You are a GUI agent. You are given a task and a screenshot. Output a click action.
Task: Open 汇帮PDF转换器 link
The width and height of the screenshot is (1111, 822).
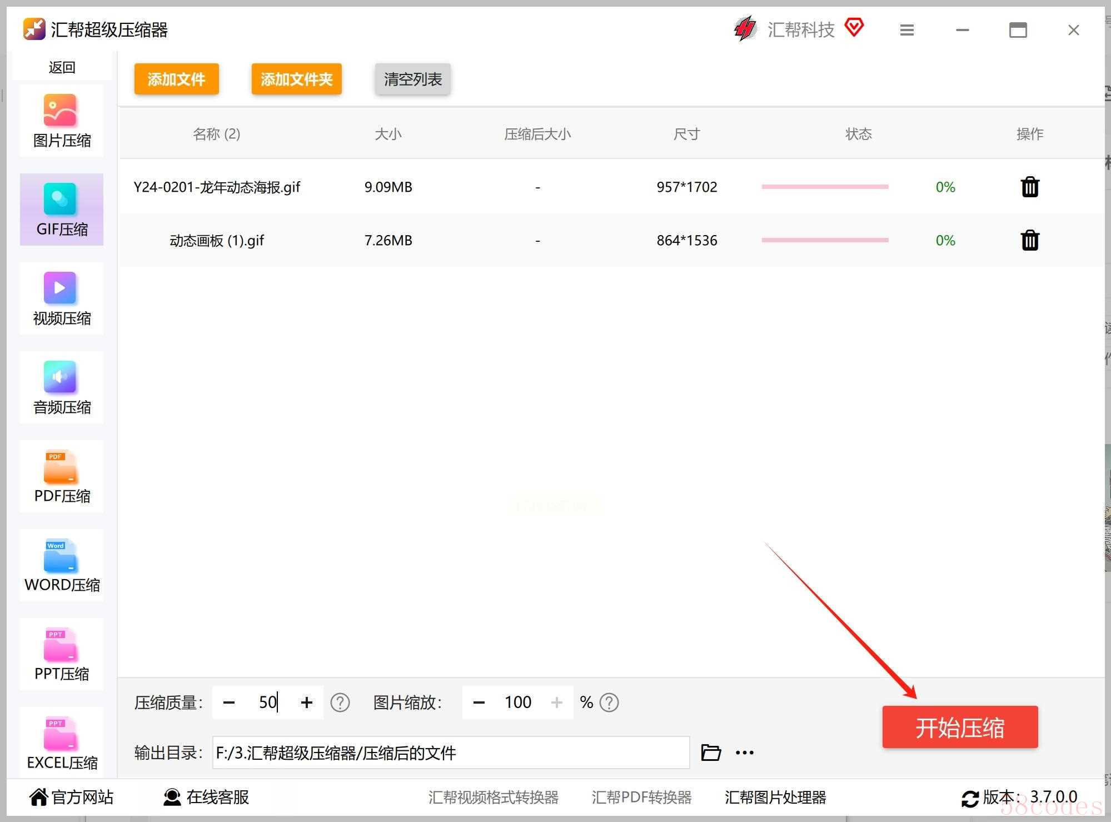point(642,798)
